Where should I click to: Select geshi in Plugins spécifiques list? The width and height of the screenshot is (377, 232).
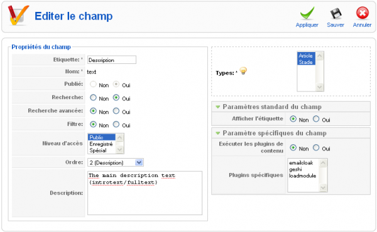(295, 169)
